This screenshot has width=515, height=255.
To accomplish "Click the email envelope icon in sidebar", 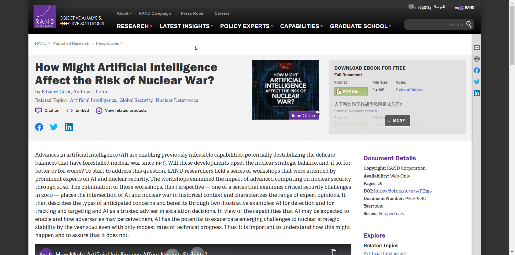I will pos(477,48).
